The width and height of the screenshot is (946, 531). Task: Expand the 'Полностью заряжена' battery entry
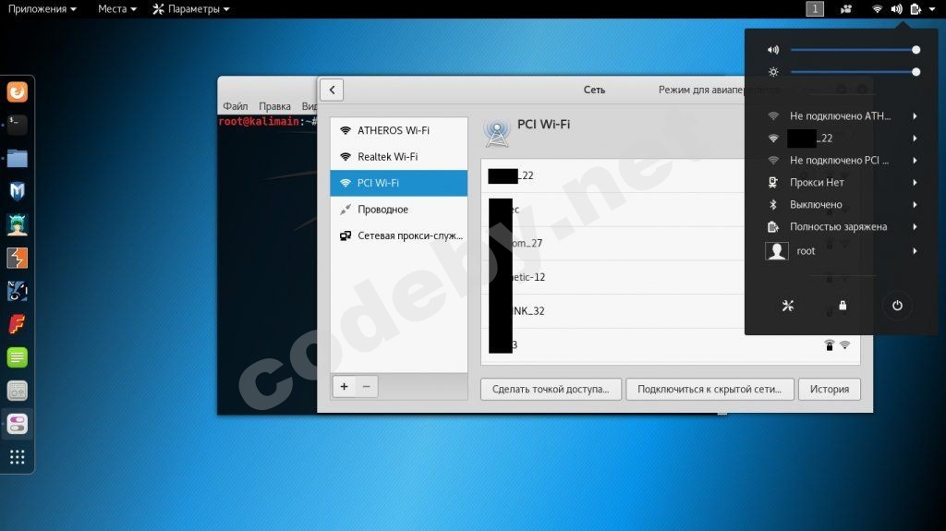click(x=842, y=227)
